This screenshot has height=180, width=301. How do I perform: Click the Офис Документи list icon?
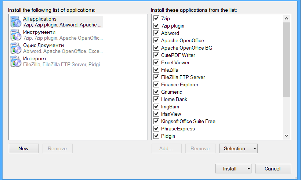(x=16, y=48)
